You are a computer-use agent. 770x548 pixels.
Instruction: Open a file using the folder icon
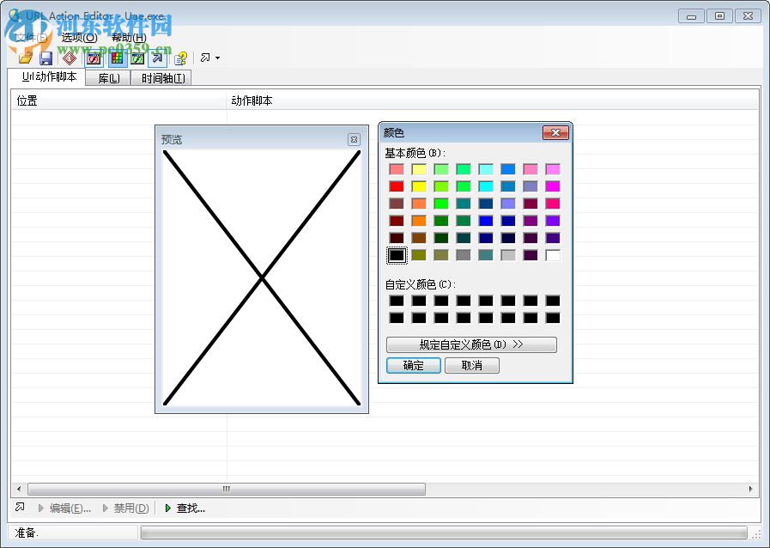pos(25,57)
